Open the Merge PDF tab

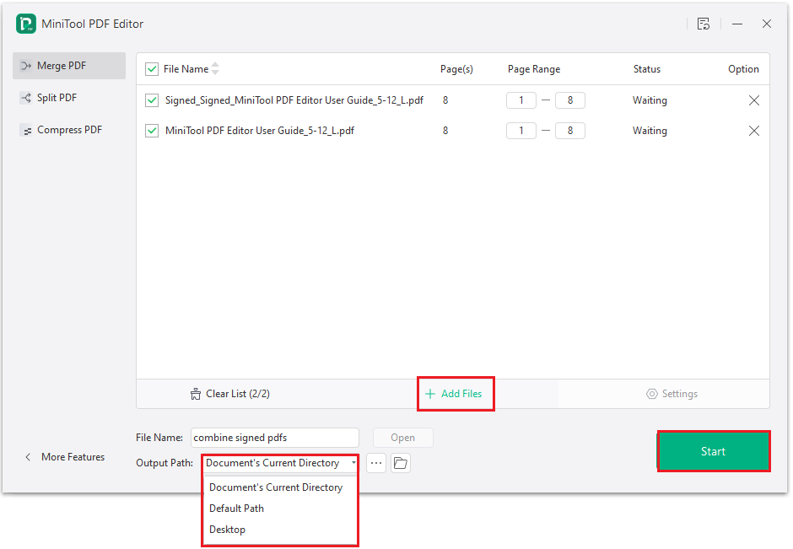click(69, 66)
